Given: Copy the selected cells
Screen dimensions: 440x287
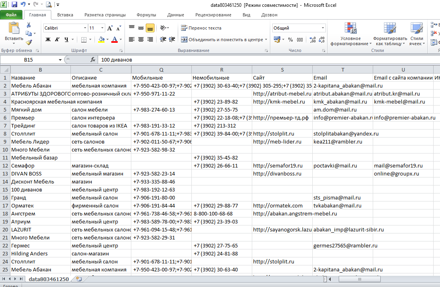Looking at the screenshot, I should tap(28, 34).
